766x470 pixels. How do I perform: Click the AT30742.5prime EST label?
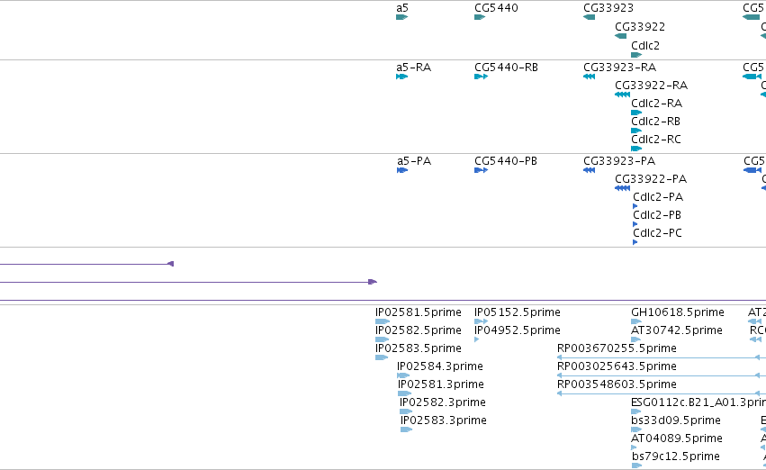tap(677, 330)
